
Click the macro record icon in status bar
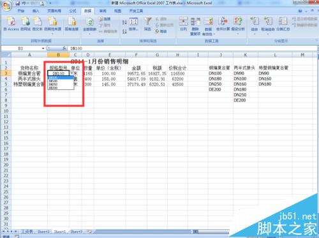[17, 236]
